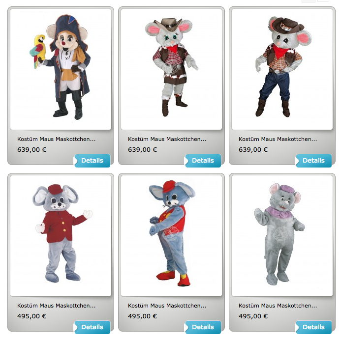The width and height of the screenshot is (341, 337).
Task: Select the pirate mouse with parrot image
Action: pyautogui.click(x=61, y=69)
